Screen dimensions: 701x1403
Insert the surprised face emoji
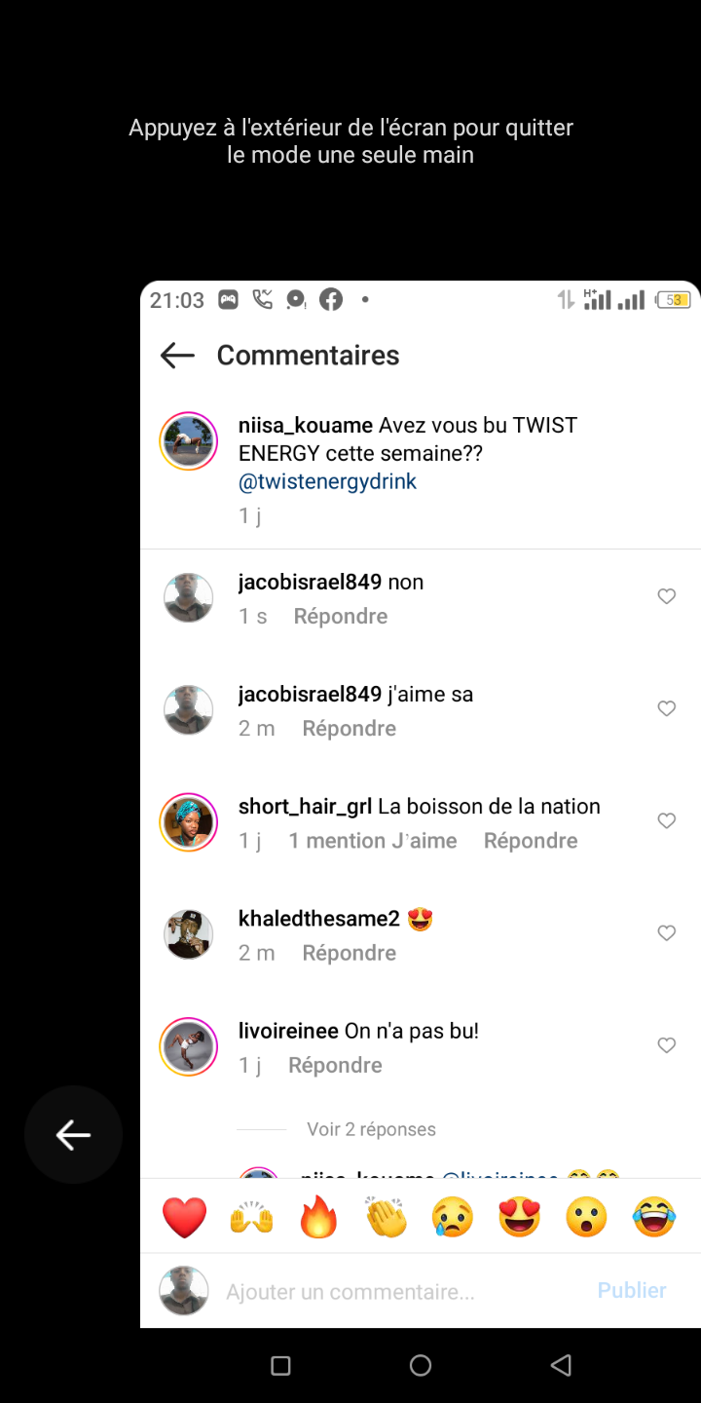tap(586, 1217)
